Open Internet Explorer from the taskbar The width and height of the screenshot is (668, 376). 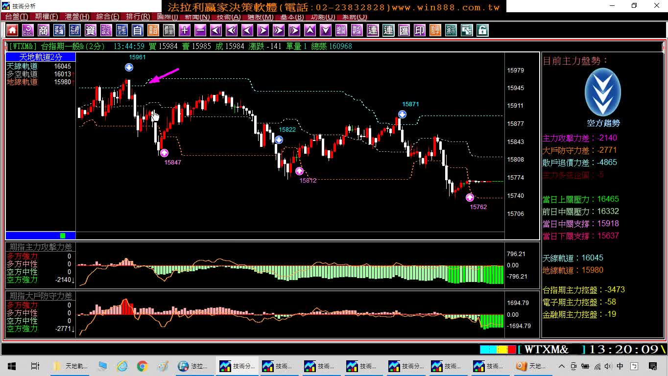[x=122, y=366]
